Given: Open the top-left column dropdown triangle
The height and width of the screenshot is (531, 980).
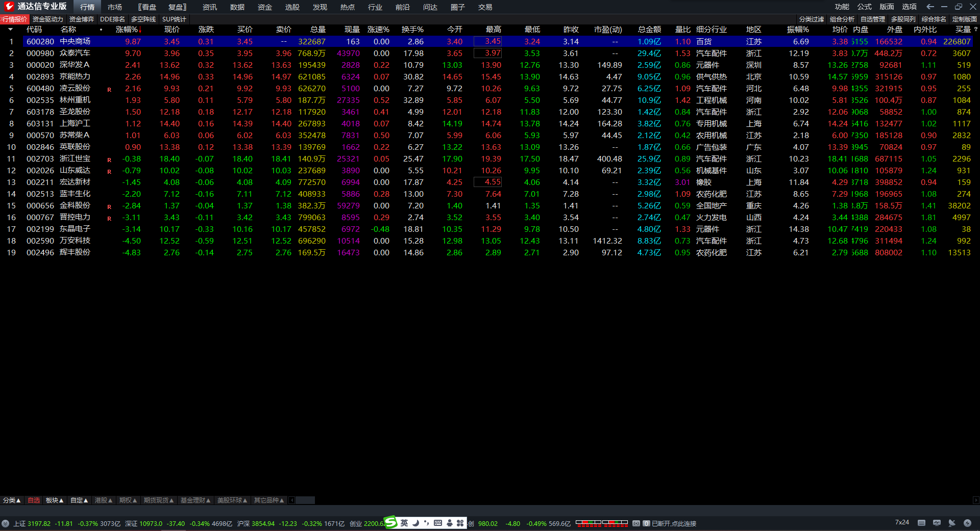Looking at the screenshot, I should [10, 30].
